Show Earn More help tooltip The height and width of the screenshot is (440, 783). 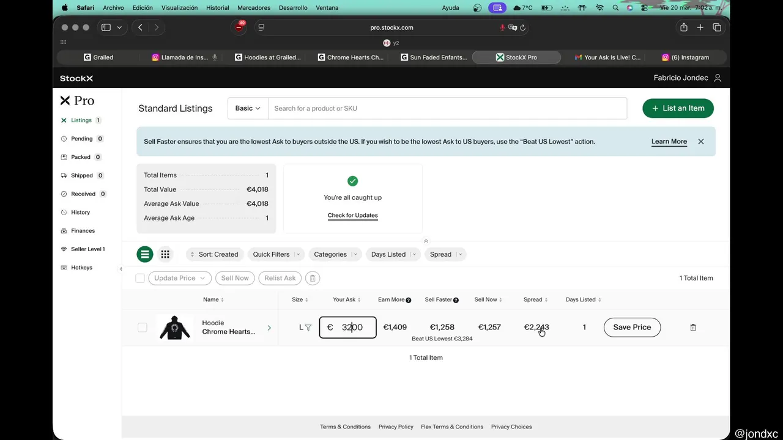[409, 300]
